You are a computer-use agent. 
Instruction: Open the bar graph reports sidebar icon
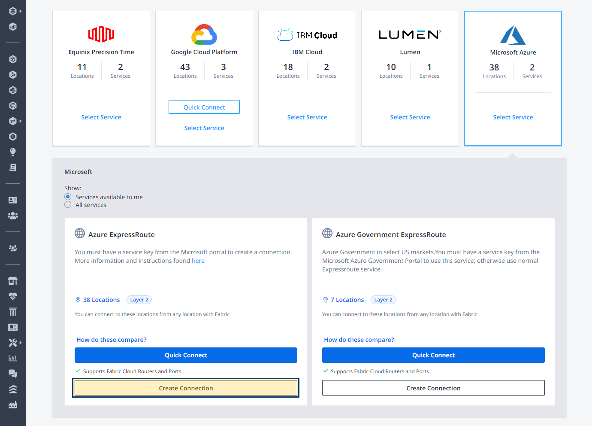(x=13, y=358)
